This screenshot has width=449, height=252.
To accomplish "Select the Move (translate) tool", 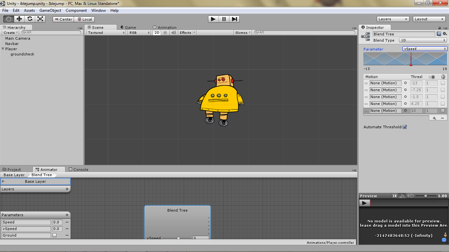I will pyautogui.click(x=19, y=19).
